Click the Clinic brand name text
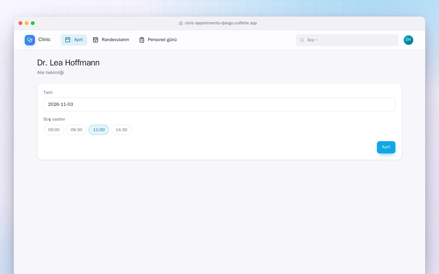Viewport: 439px width, 274px height. [45, 40]
